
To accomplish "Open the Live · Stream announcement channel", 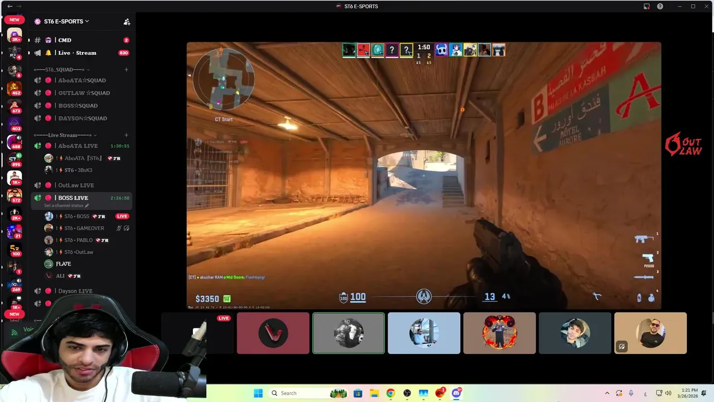I will click(x=81, y=52).
